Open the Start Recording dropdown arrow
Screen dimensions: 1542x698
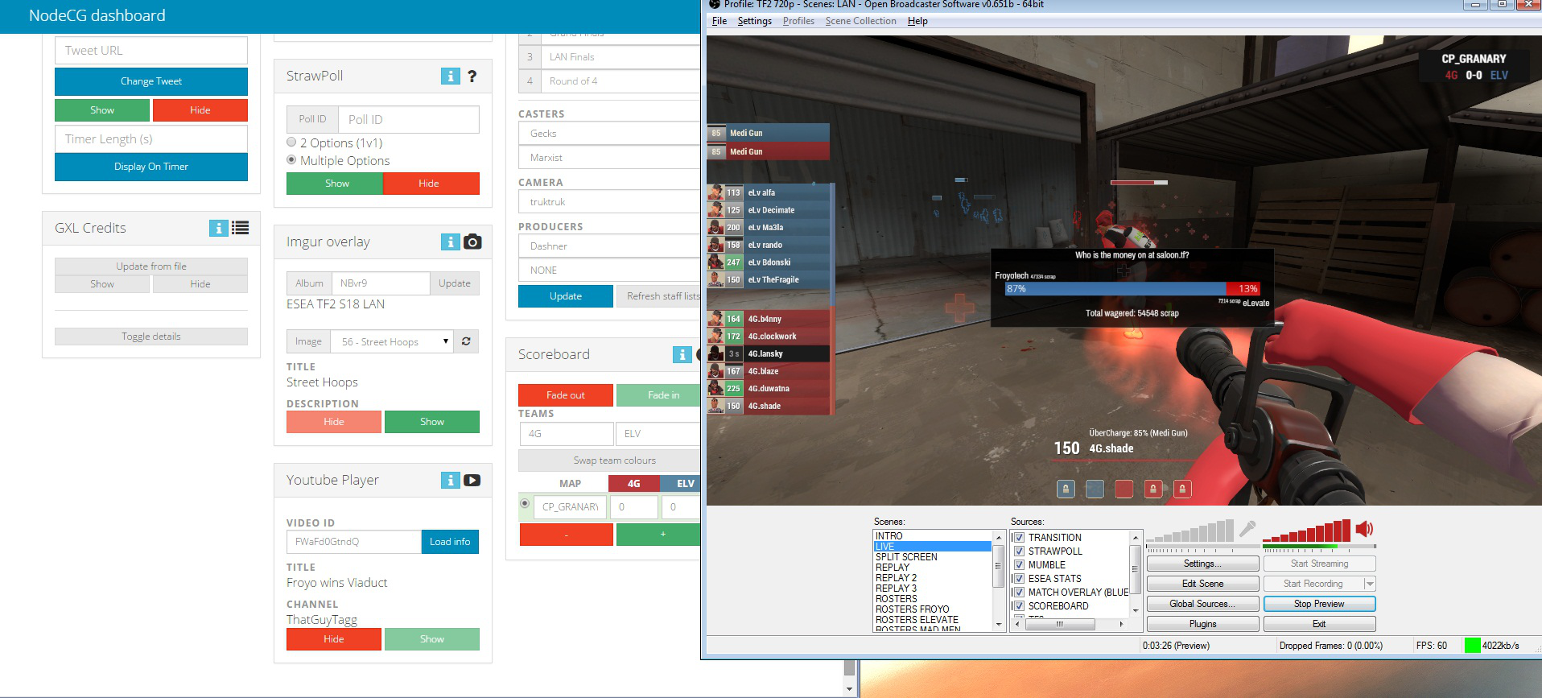(1370, 584)
